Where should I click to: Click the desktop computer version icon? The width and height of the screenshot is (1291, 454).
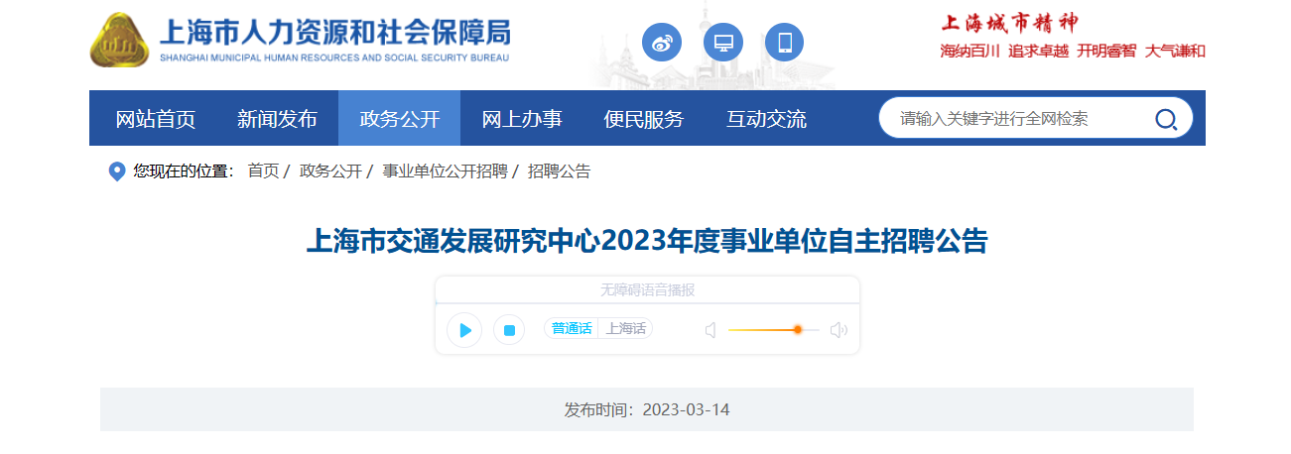tap(723, 43)
